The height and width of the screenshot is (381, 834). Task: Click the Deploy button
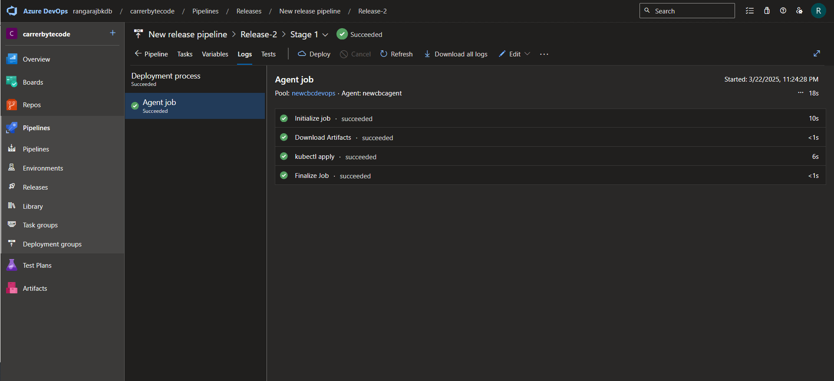pos(314,54)
